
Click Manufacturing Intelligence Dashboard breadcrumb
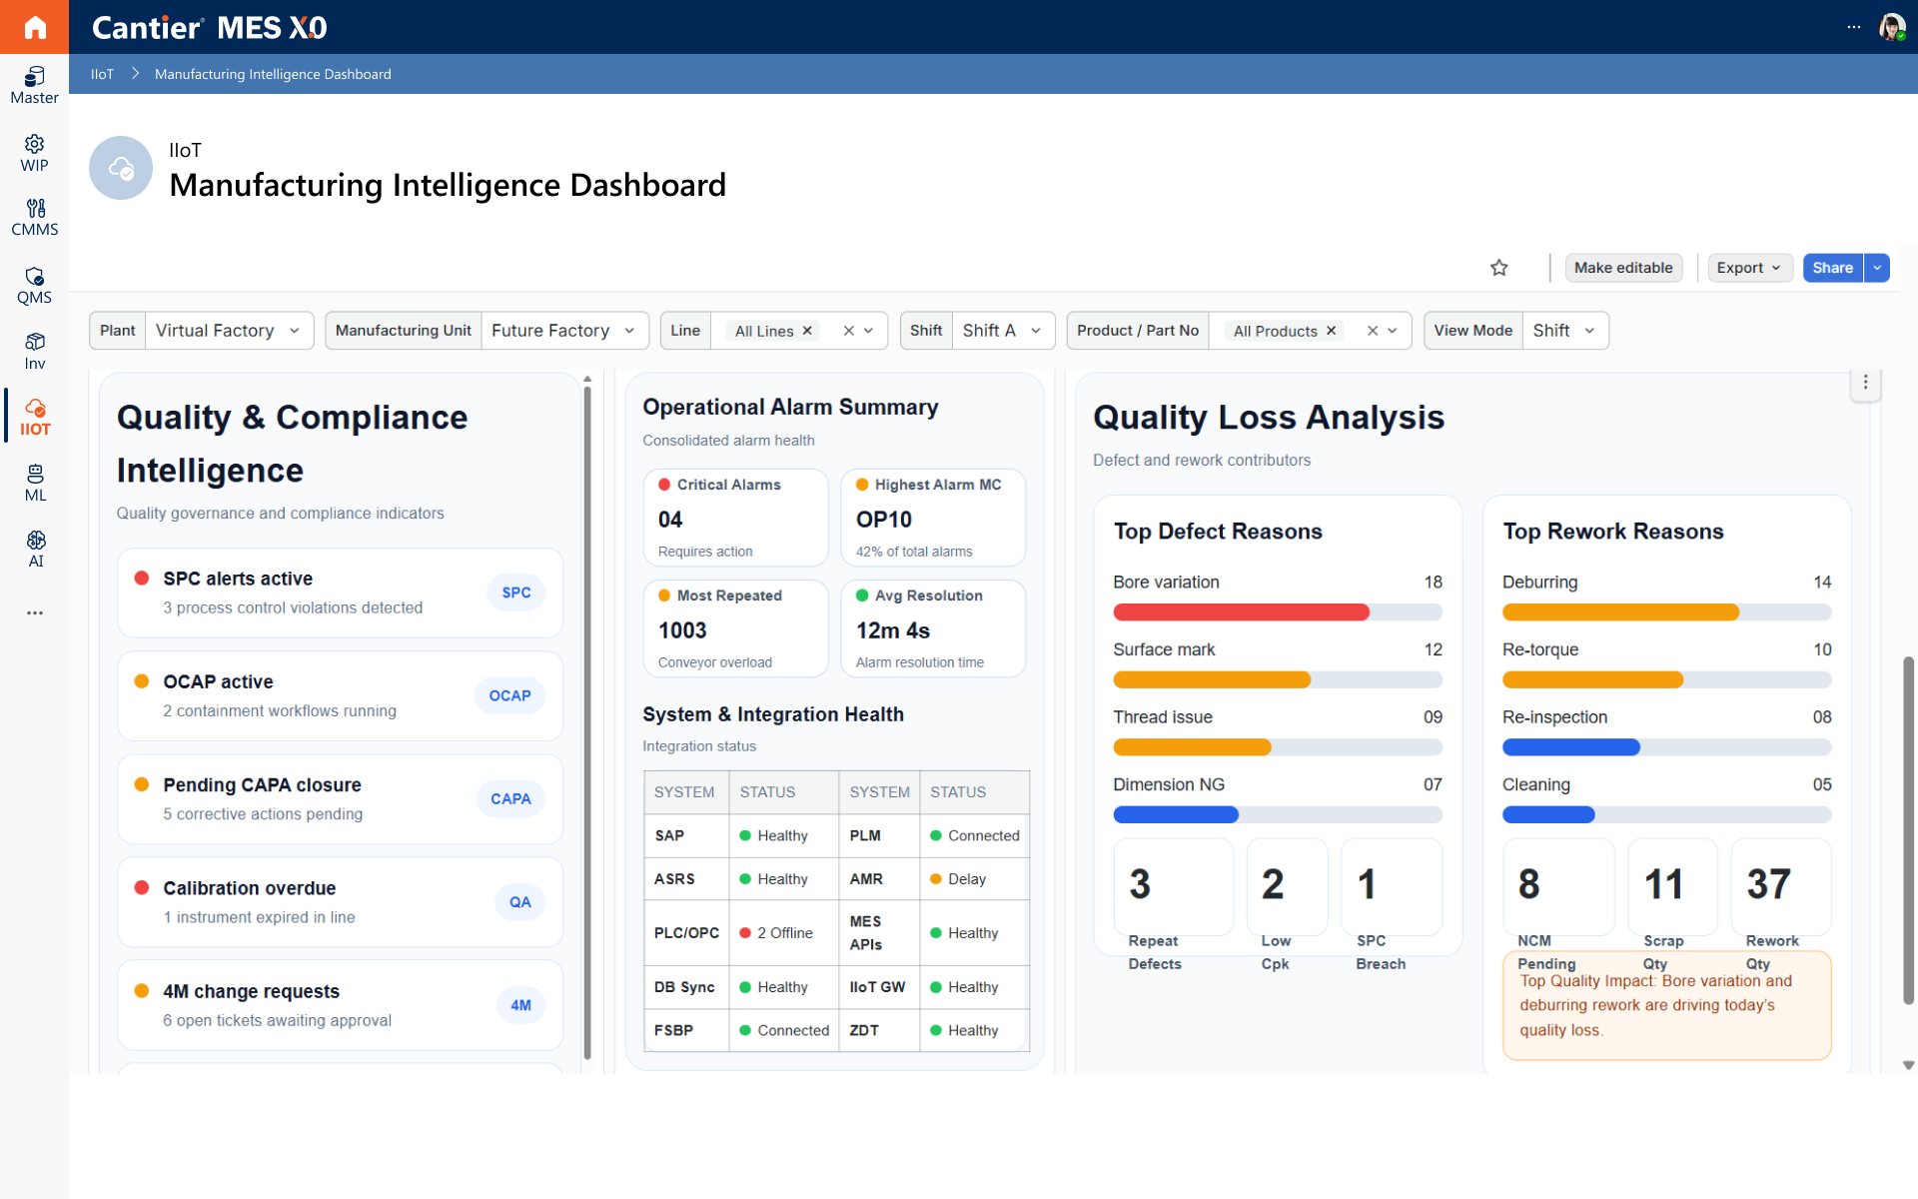point(273,74)
